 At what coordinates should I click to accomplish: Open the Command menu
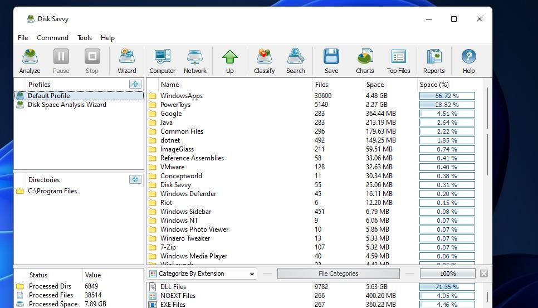coord(52,38)
